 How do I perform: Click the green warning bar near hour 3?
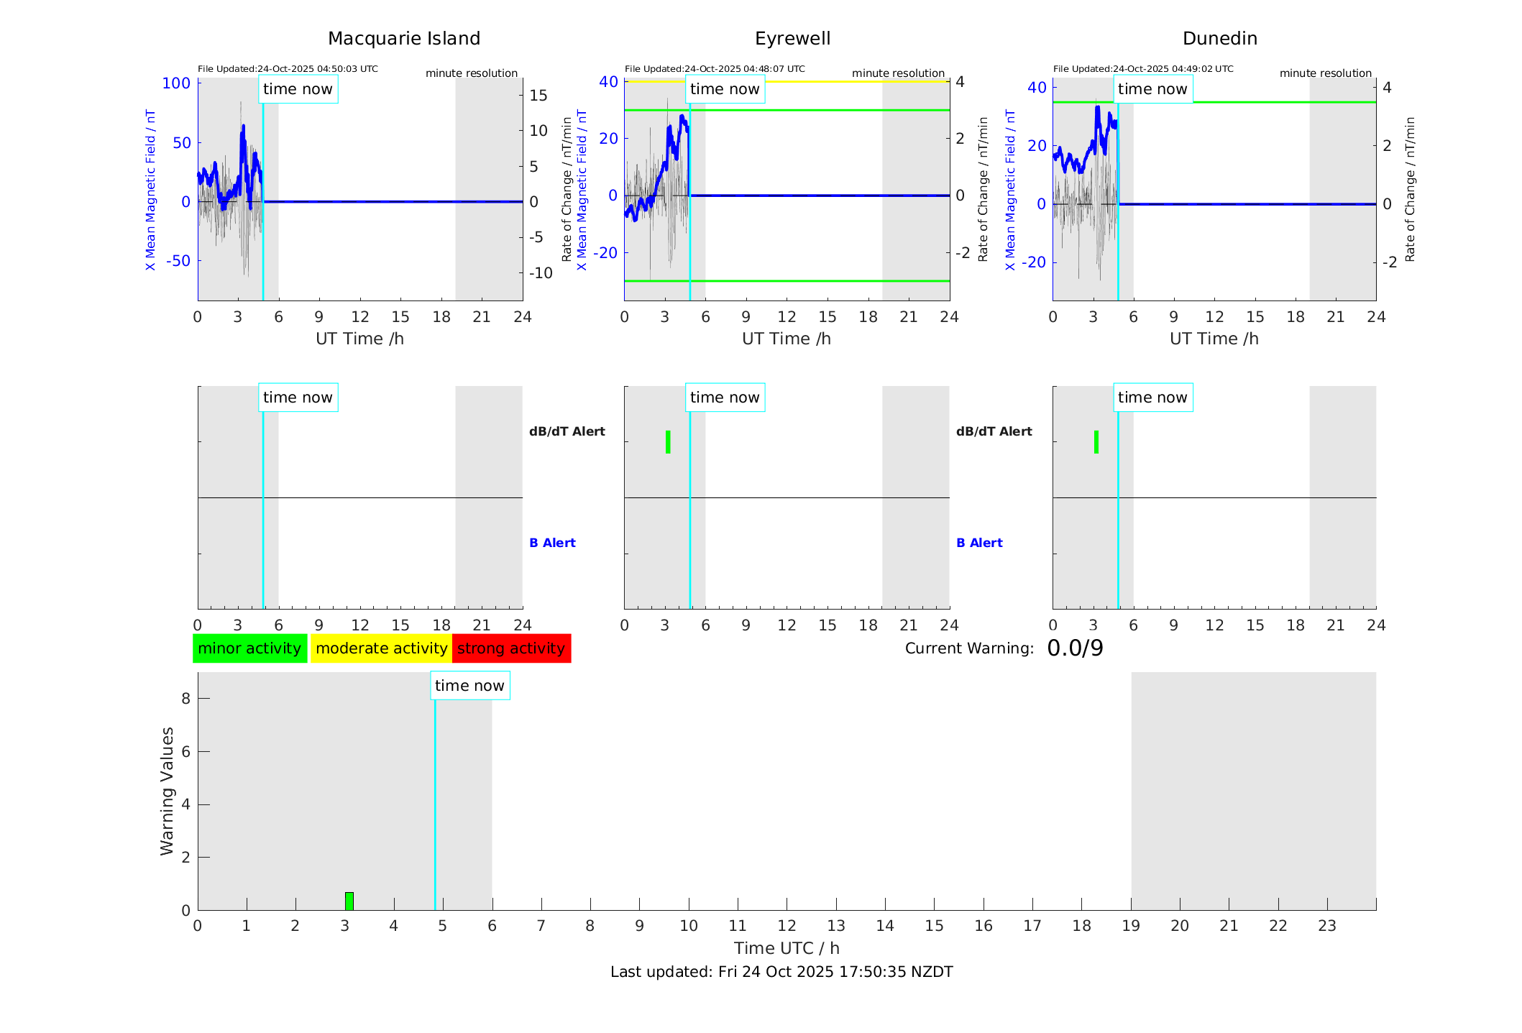[349, 901]
